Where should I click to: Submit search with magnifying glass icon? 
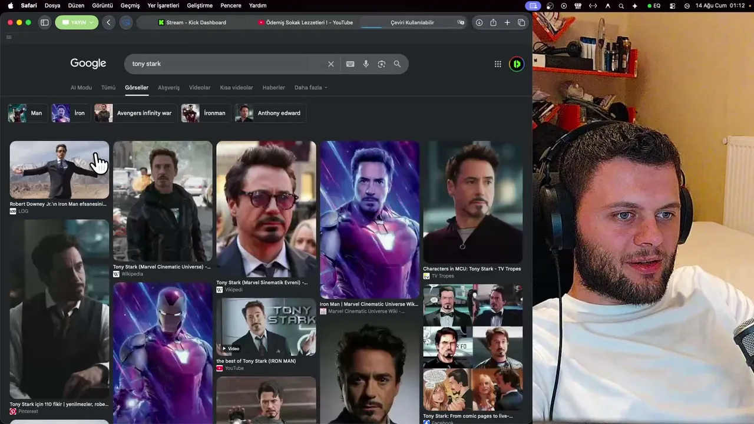(397, 64)
